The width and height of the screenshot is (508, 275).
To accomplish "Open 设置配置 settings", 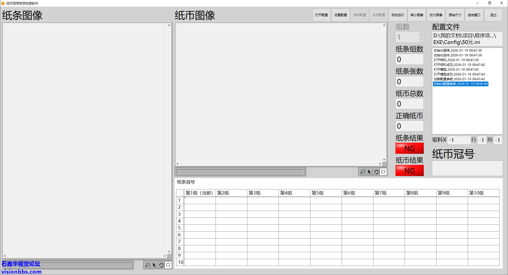I will click(x=340, y=15).
